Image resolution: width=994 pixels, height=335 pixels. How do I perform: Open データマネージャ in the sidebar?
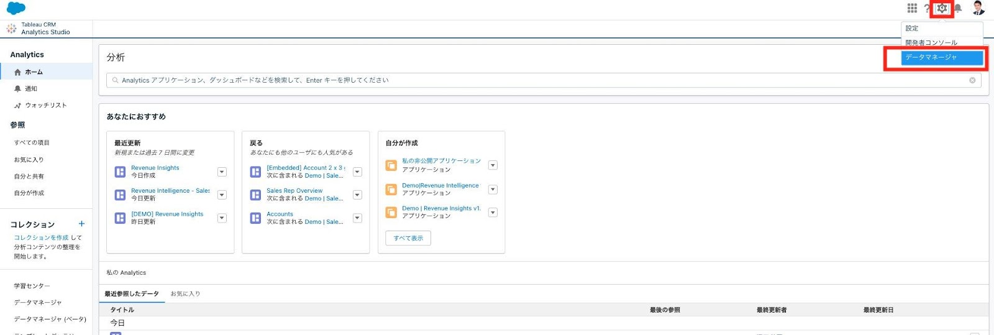coord(38,303)
